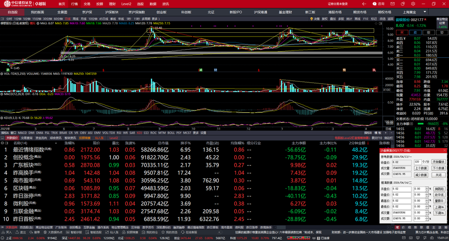Open 投顾锦囊 in bottom toolbar
This screenshot has width=449, height=241.
tap(130, 232)
